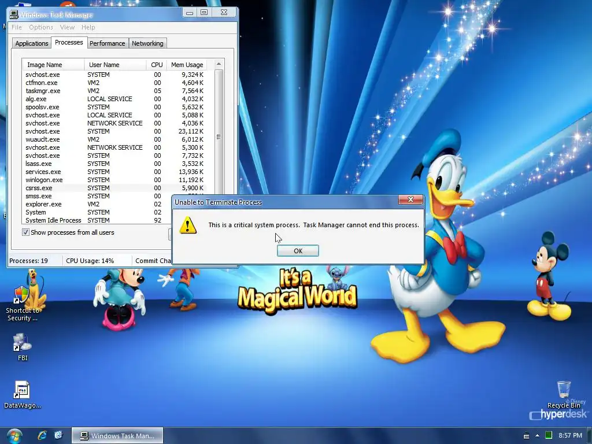This screenshot has height=444, width=592.
Task: Click Task Manager title bar icon
Action: coord(14,14)
